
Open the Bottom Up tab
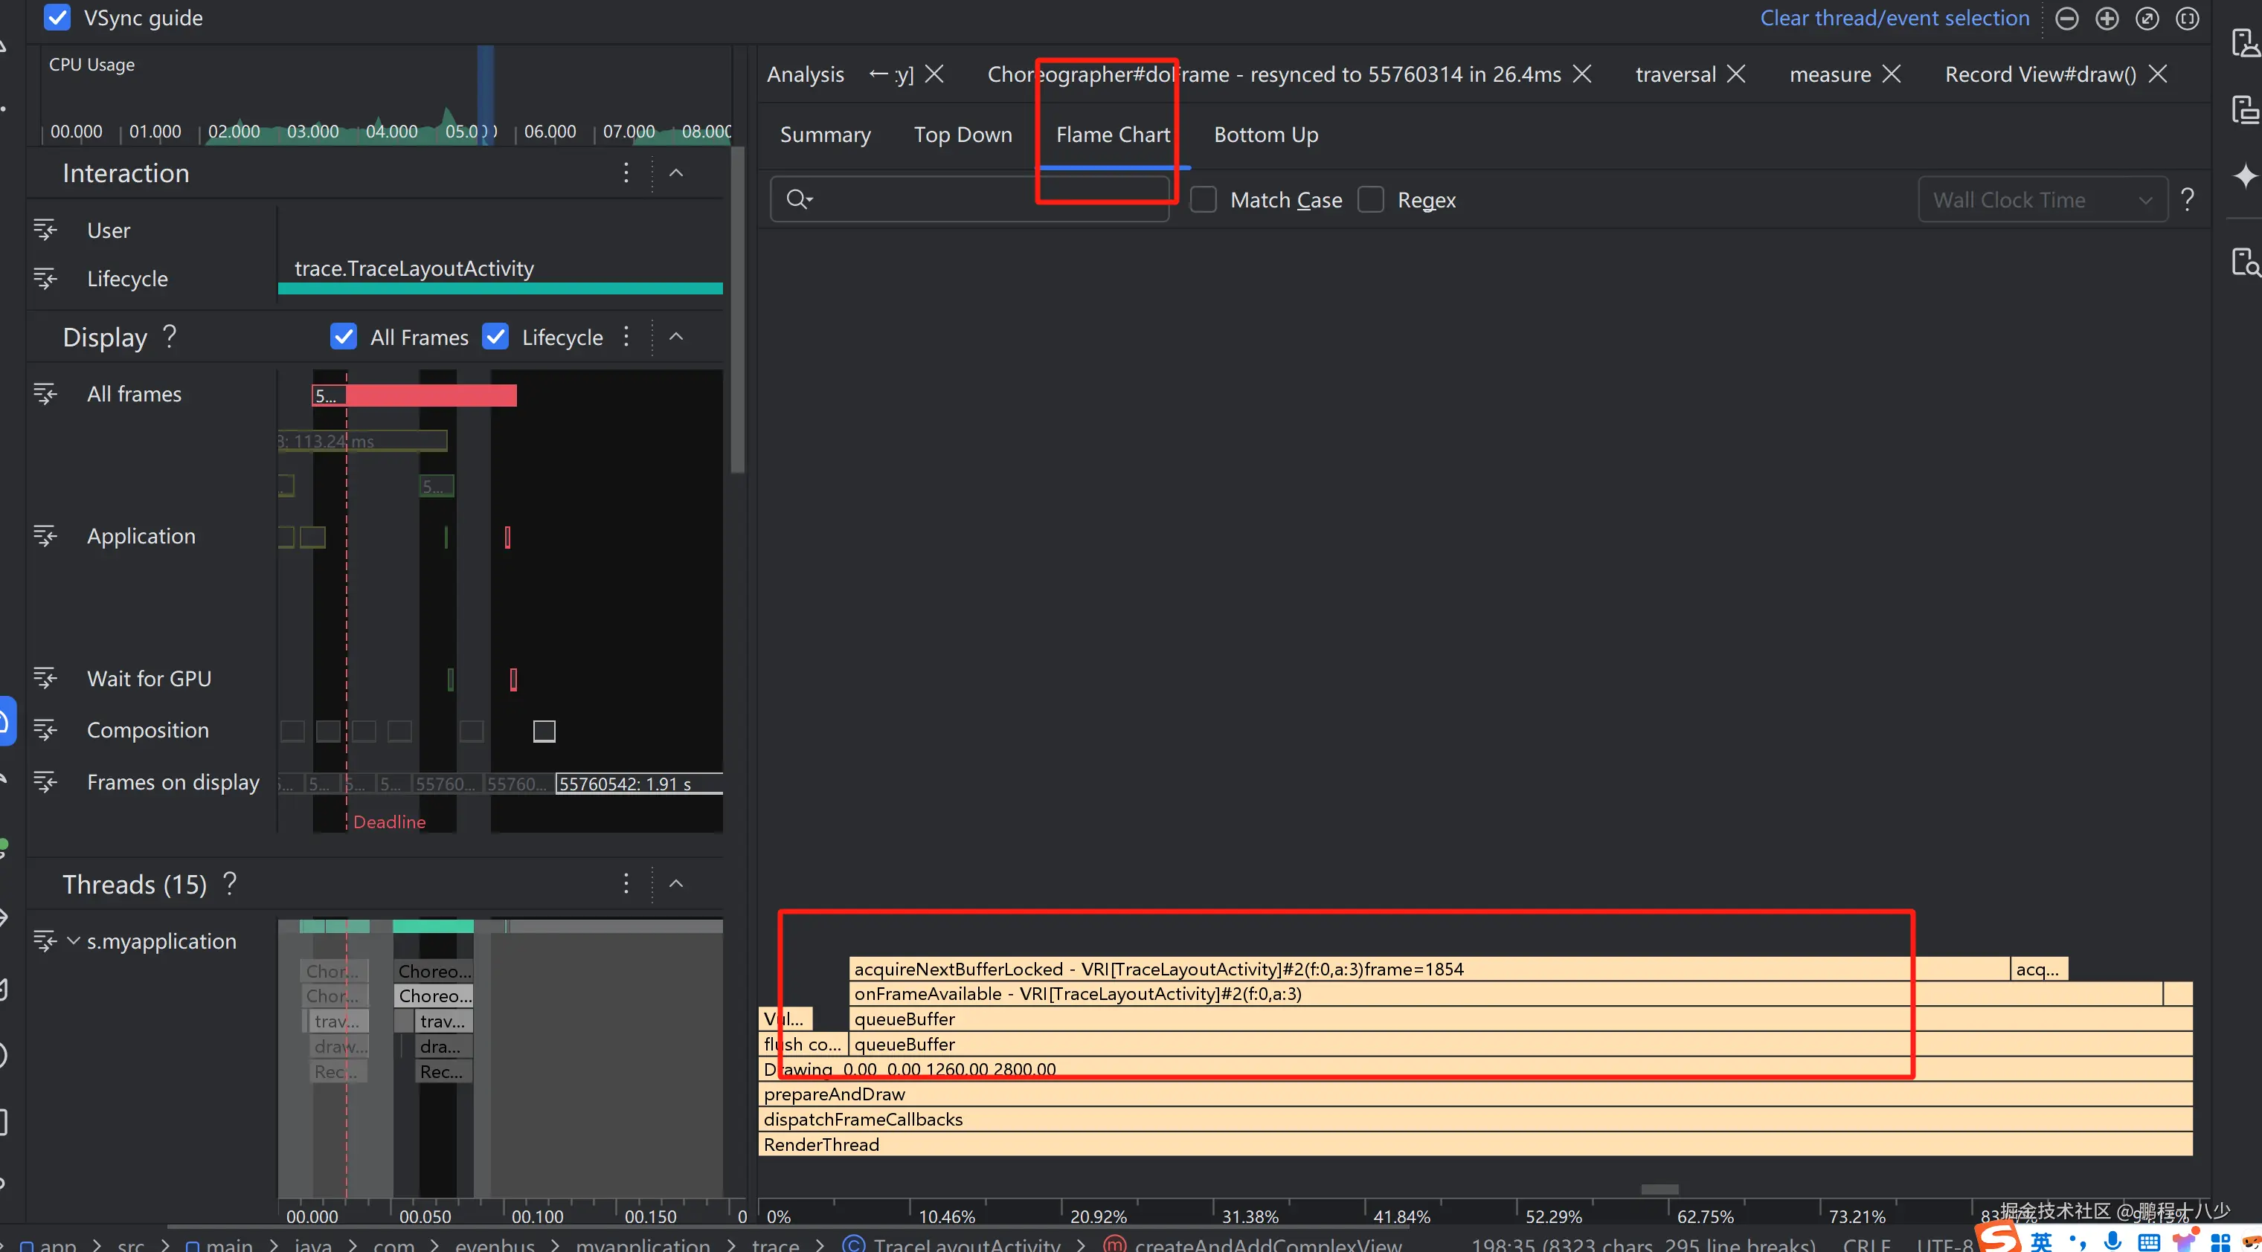coord(1265,135)
